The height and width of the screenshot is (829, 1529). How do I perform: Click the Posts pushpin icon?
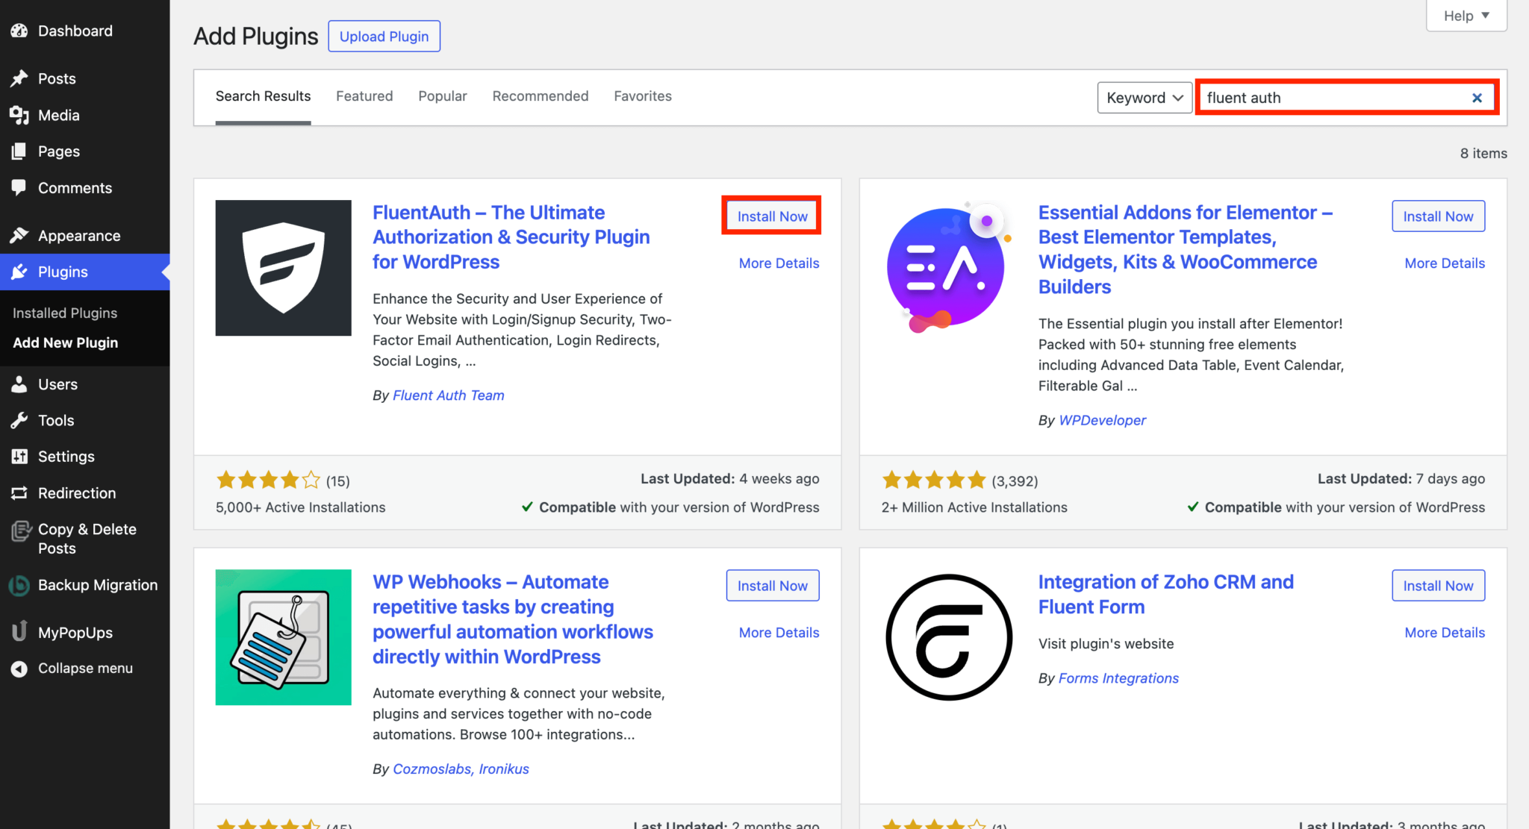tap(19, 78)
